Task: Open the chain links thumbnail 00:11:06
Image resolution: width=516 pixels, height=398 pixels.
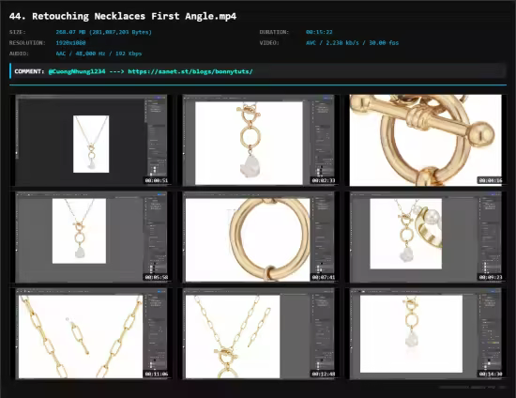Action: pyautogui.click(x=92, y=333)
